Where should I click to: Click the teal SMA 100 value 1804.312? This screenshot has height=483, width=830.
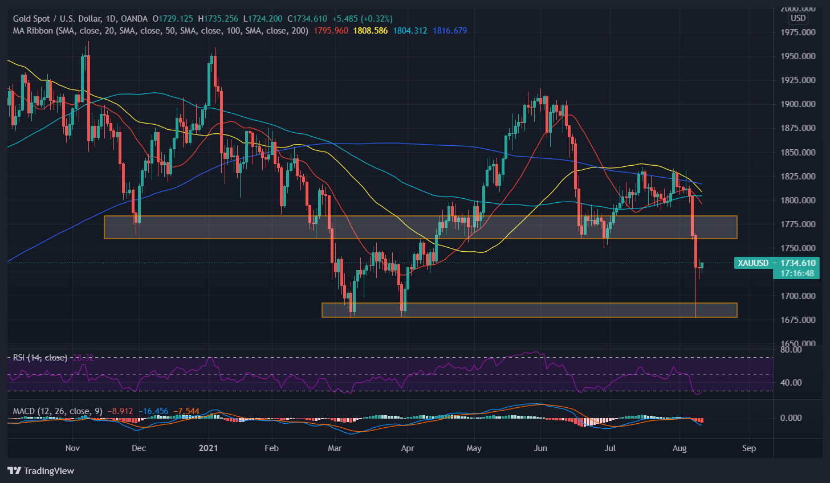(x=410, y=31)
